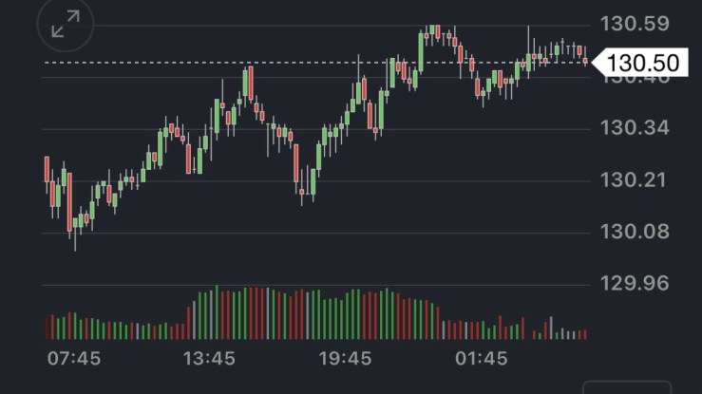
Task: Select the 129.96 price axis label
Action: coord(643,283)
